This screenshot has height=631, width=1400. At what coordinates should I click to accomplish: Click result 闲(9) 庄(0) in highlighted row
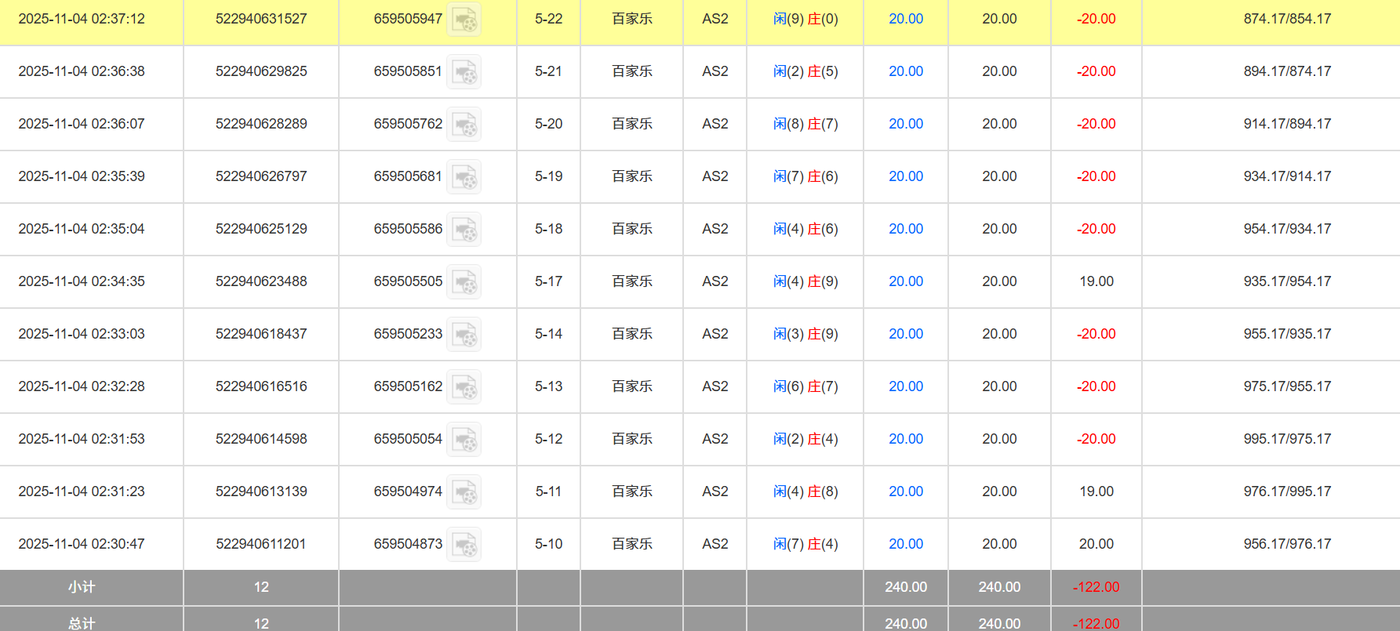pos(805,19)
